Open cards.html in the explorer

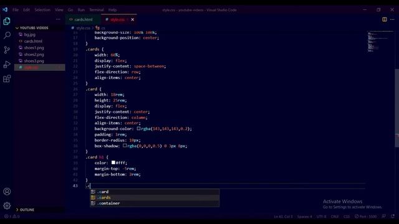click(33, 41)
